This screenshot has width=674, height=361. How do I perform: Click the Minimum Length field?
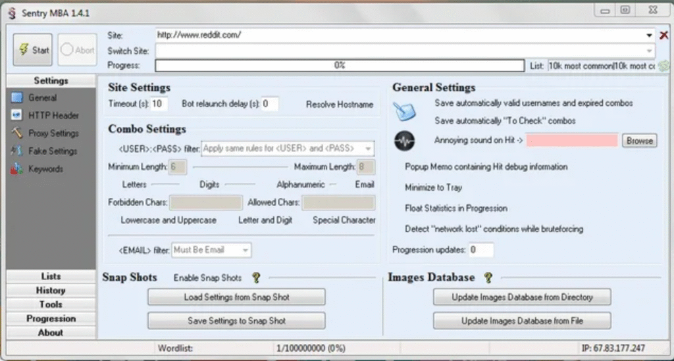178,166
